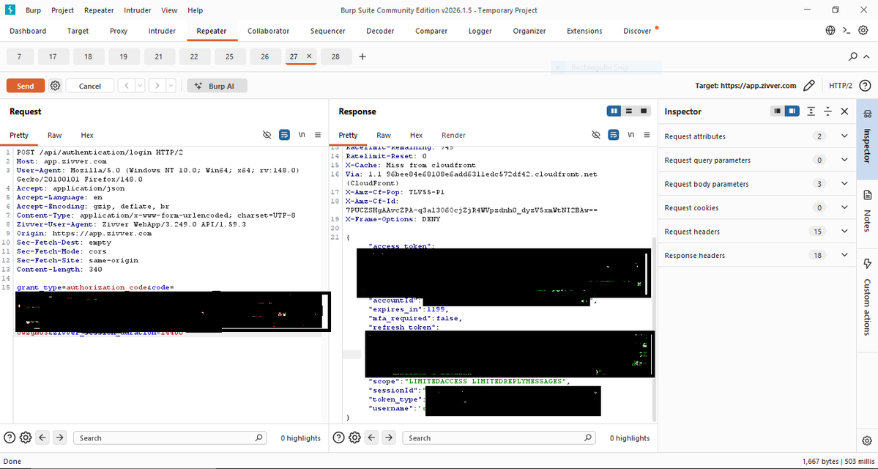Viewport: 878px width, 469px height.
Task: Open back-history dropdown arrow
Action: coord(140,86)
